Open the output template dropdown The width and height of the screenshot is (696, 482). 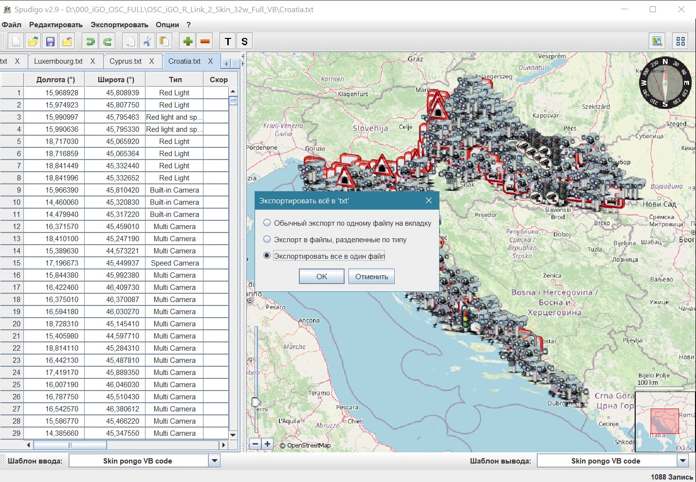point(682,461)
